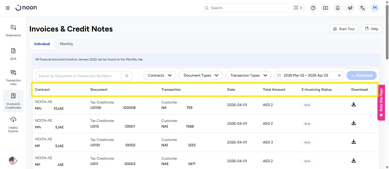
Task: Open Statements in the sidebar
Action: pos(13,31)
